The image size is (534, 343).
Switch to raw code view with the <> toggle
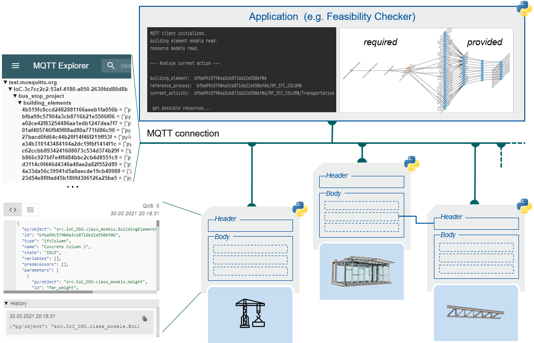13,209
